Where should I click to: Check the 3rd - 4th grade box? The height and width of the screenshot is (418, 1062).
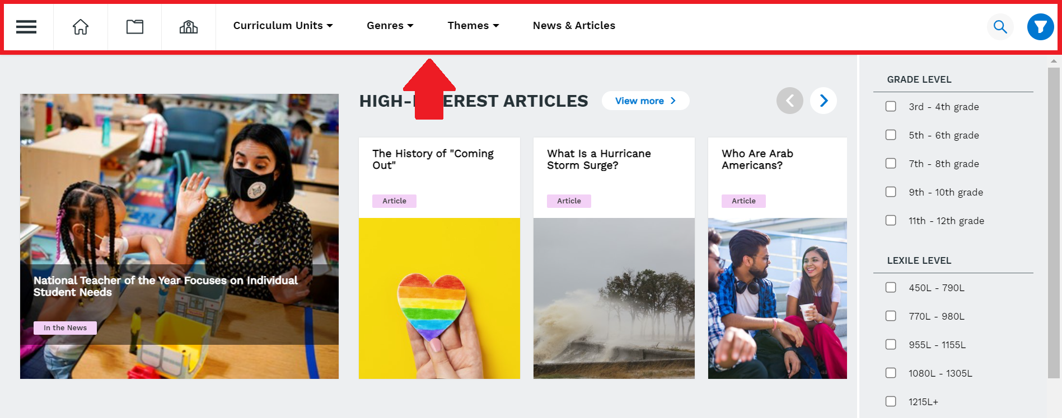[x=891, y=106]
